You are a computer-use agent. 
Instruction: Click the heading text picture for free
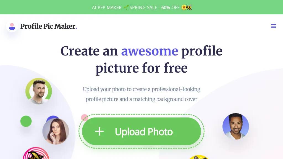point(141,68)
